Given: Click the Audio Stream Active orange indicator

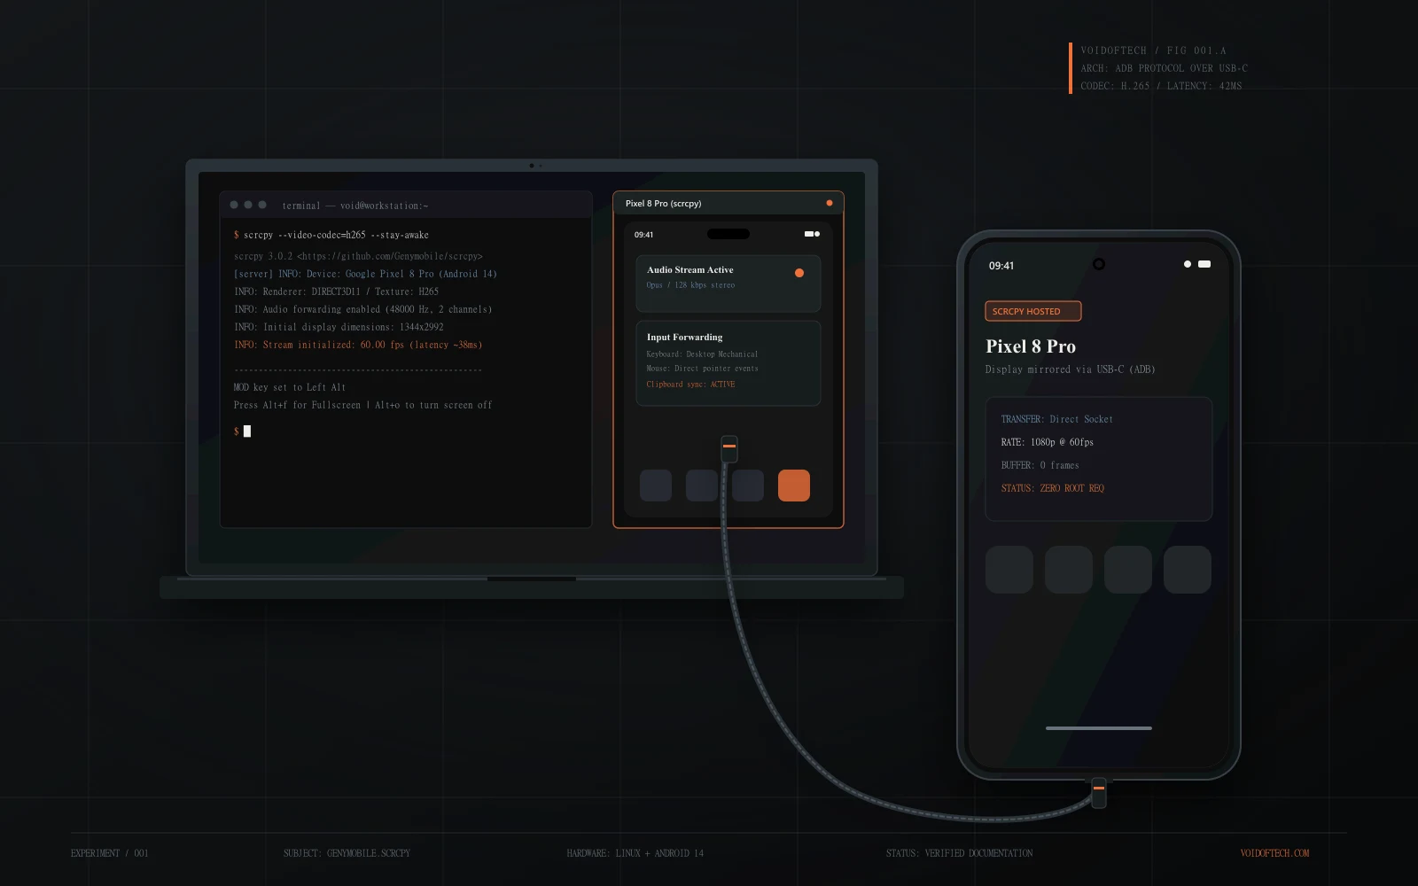Looking at the screenshot, I should point(799,273).
